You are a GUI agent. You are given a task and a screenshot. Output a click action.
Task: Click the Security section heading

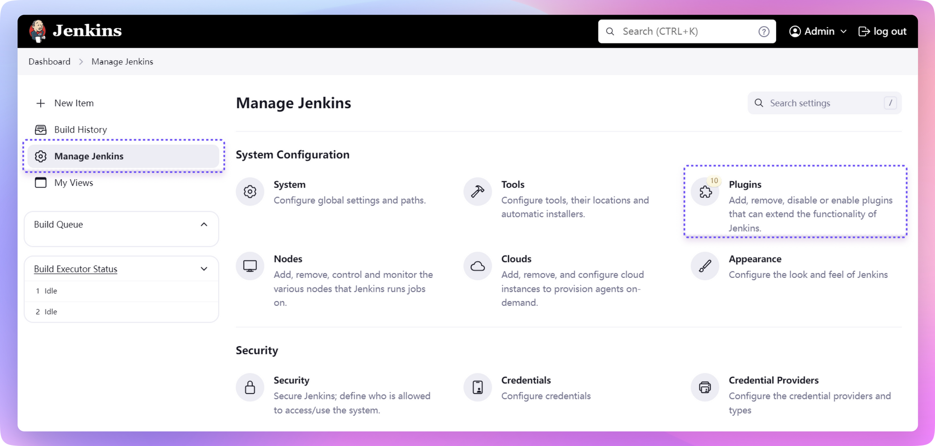[257, 350]
